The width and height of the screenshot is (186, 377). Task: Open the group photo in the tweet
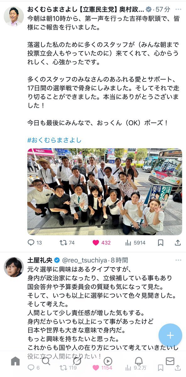(x=105, y=192)
